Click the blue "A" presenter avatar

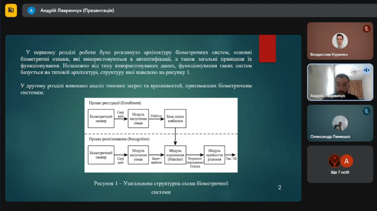31,11
